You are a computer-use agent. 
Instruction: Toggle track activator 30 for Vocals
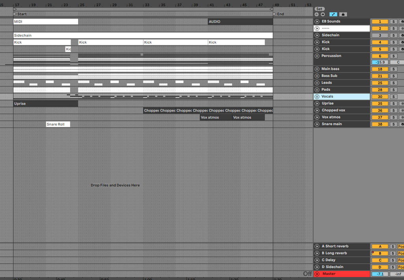[x=380, y=96]
